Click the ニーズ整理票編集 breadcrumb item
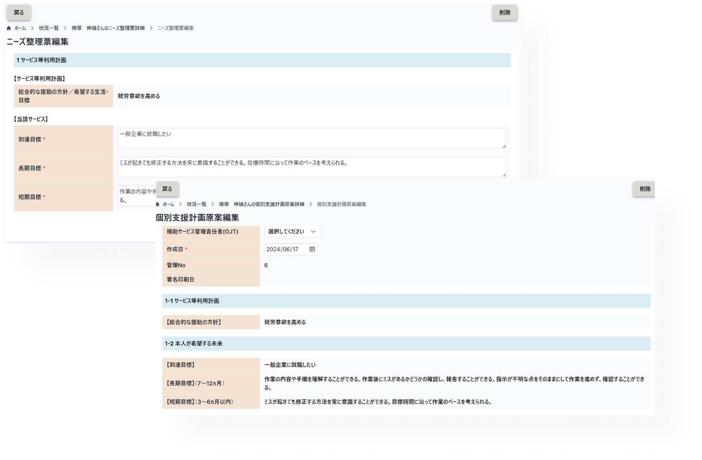Image resolution: width=702 pixels, height=460 pixels. coord(175,28)
